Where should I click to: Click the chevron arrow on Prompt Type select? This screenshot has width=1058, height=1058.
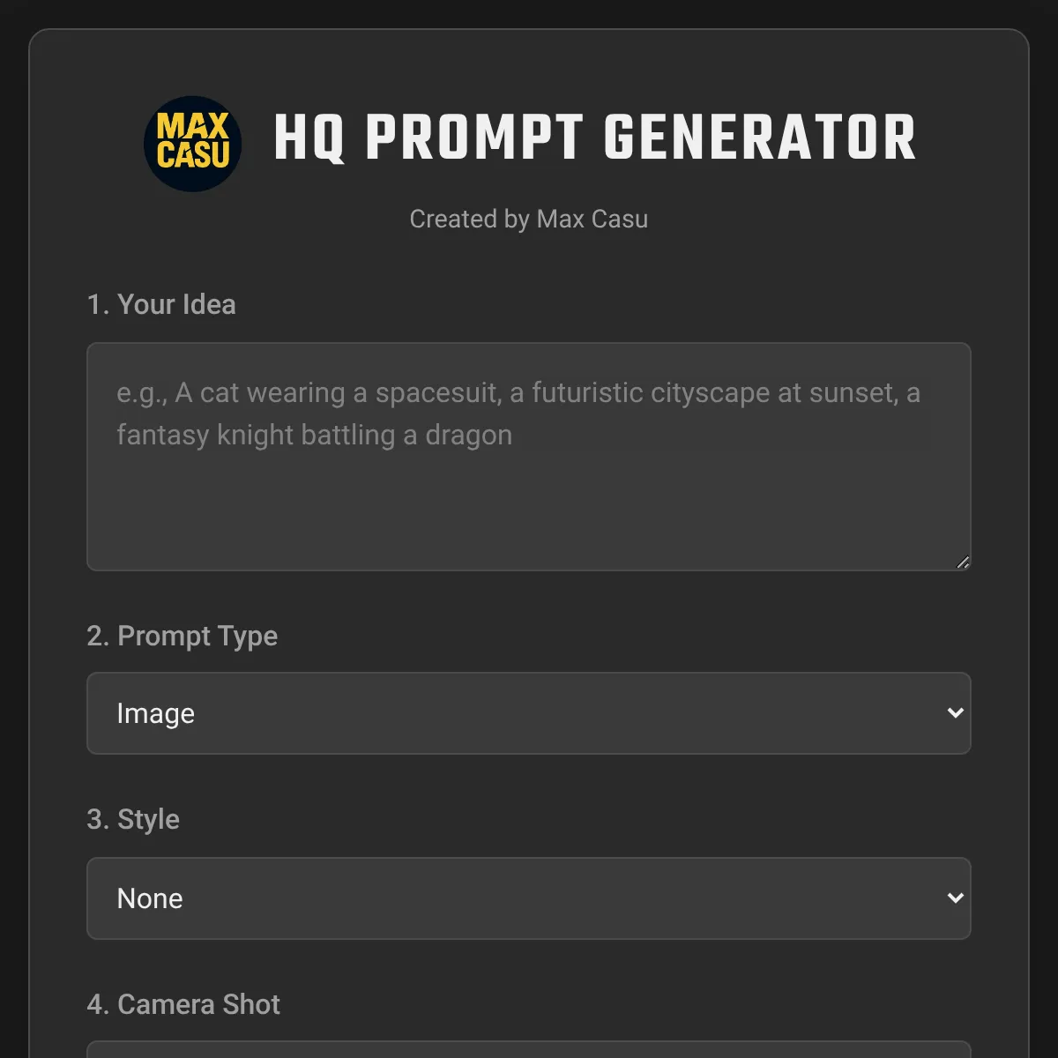tap(955, 712)
